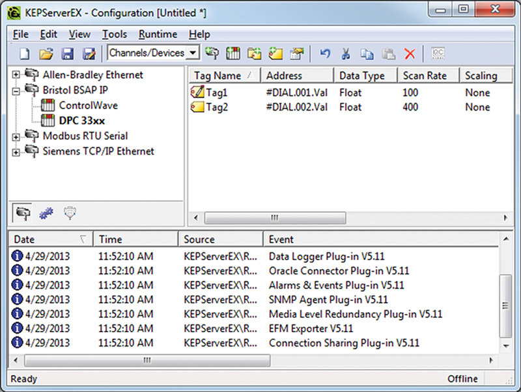Select the ControlWave device in tree
521x392 pixels.
88,105
